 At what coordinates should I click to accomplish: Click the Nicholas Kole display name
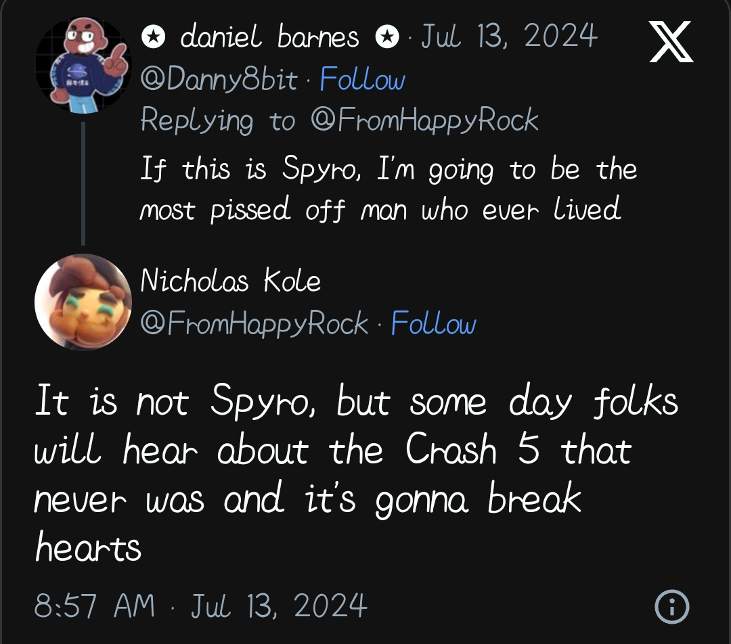[x=230, y=281]
